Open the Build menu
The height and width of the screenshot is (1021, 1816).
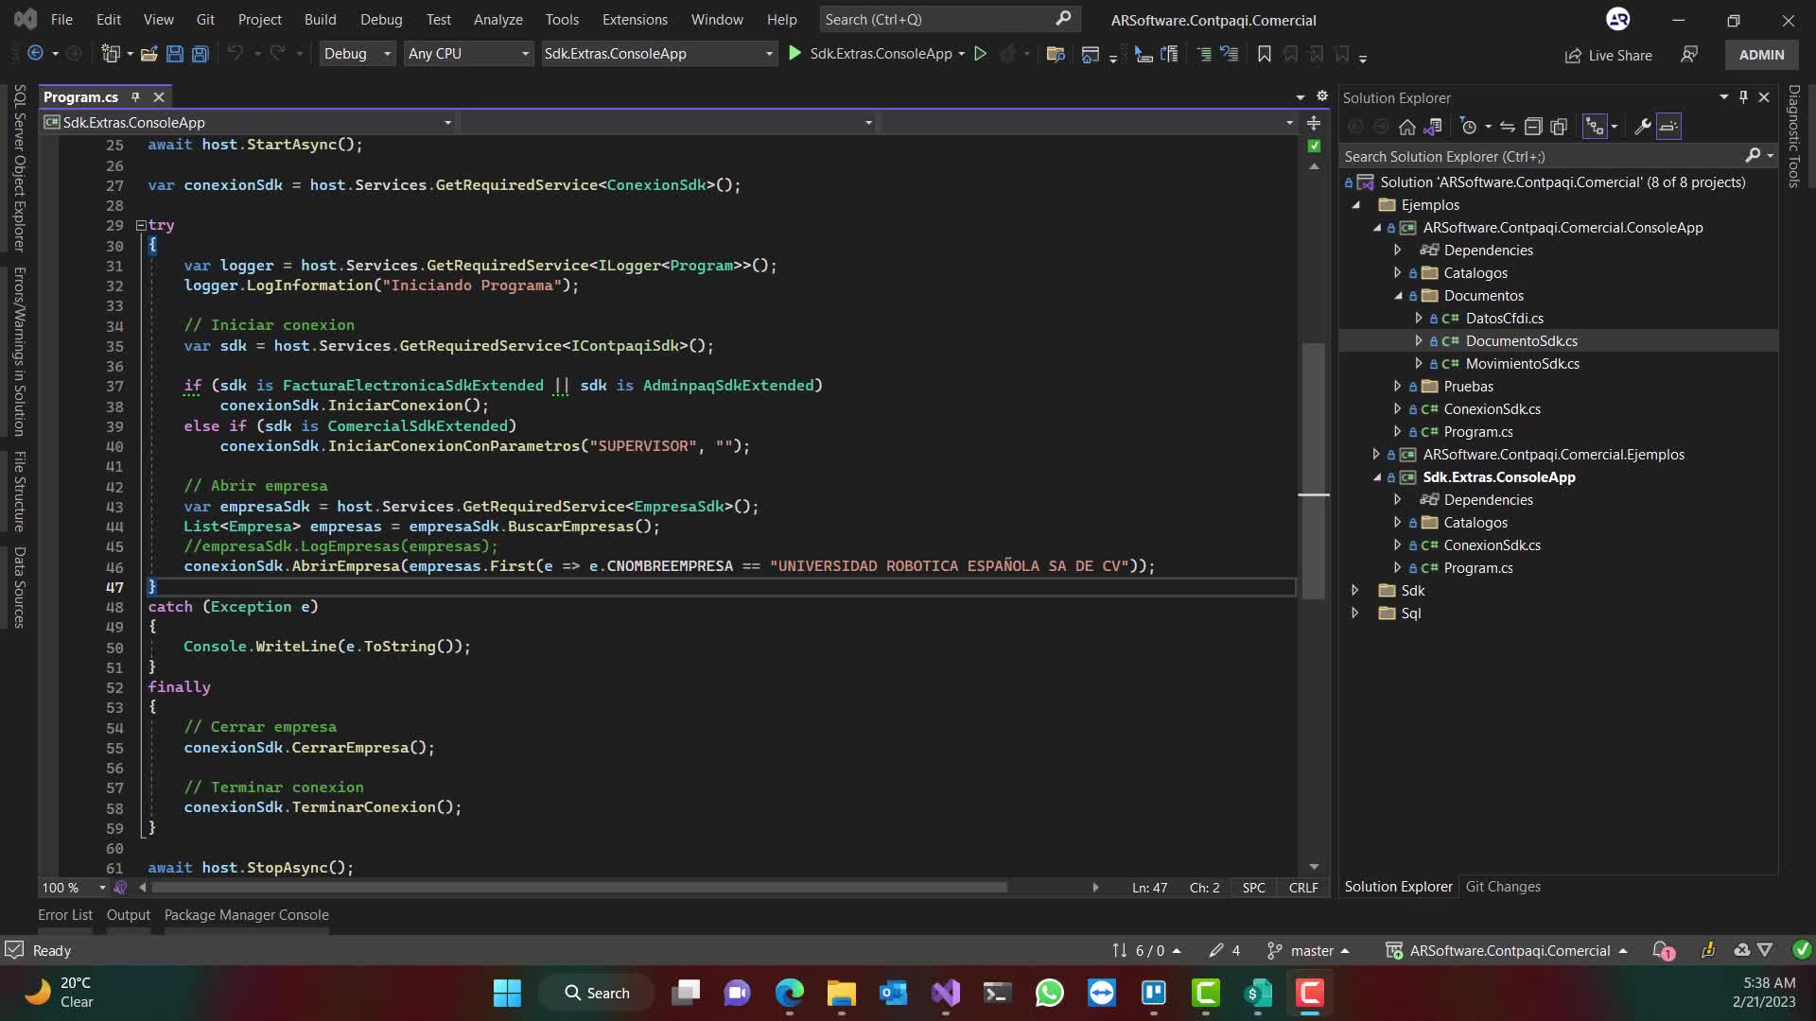point(320,19)
